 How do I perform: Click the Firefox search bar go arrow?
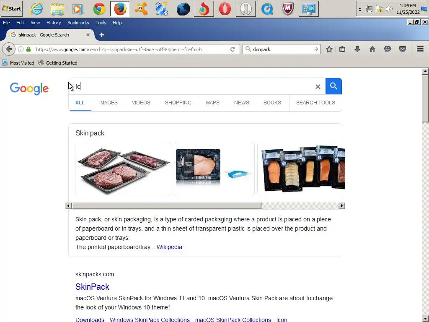316,49
